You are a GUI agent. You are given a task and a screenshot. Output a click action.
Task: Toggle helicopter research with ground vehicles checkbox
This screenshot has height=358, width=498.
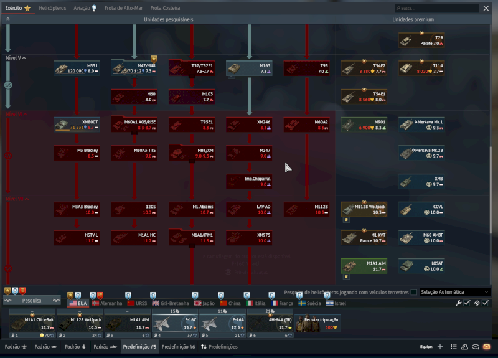pos(414,292)
